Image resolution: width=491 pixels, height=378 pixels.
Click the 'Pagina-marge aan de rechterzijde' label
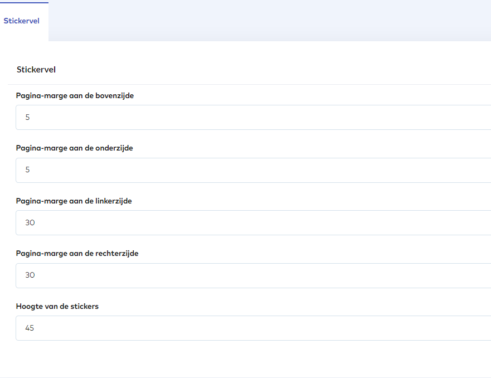(77, 253)
